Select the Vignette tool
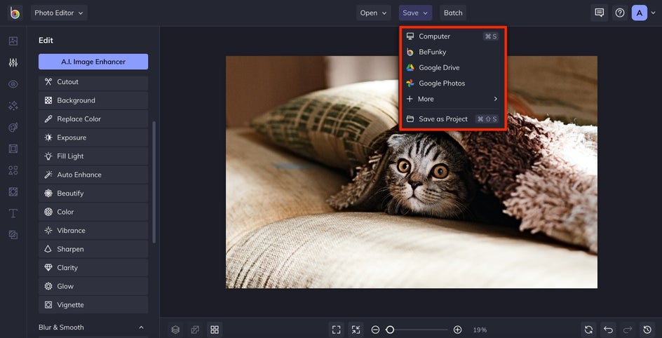The width and height of the screenshot is (662, 338). [93, 304]
